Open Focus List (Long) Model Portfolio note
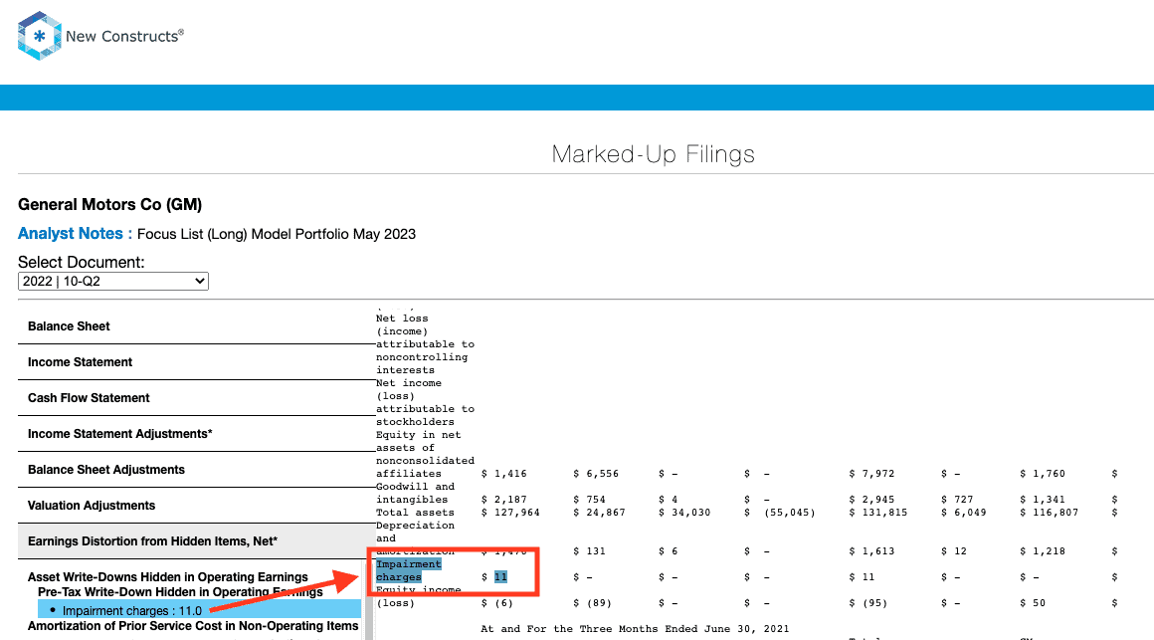 pos(276,234)
